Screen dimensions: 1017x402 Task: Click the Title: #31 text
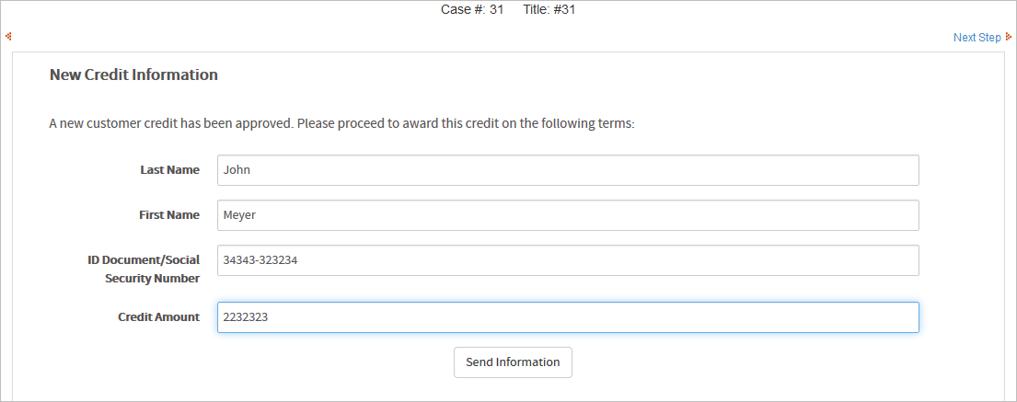click(x=549, y=10)
